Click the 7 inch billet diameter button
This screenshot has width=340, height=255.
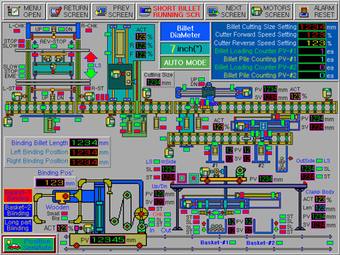pos(185,49)
